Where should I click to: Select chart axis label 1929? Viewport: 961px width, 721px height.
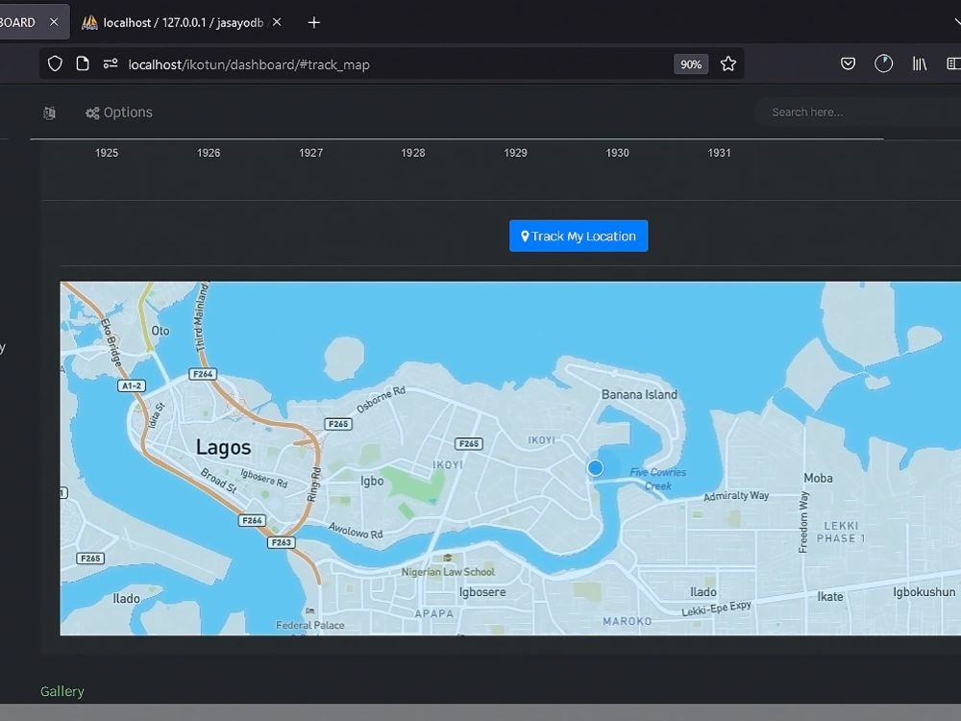[x=515, y=153]
